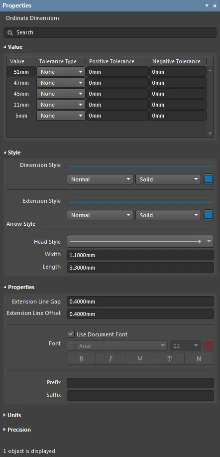The height and width of the screenshot is (457, 220).
Task: Click the Extension Style blue color swatch
Action: (209, 215)
